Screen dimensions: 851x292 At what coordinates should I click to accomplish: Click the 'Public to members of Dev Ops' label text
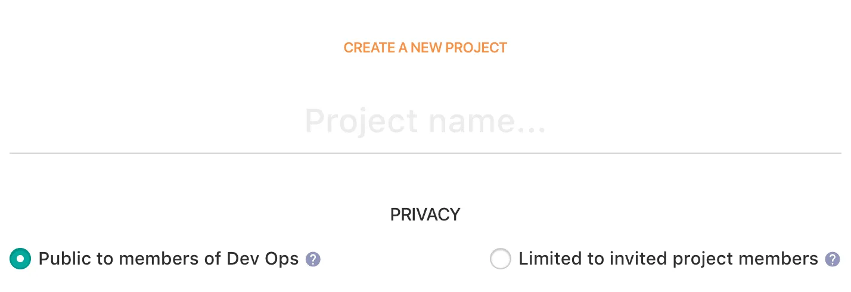coord(168,259)
